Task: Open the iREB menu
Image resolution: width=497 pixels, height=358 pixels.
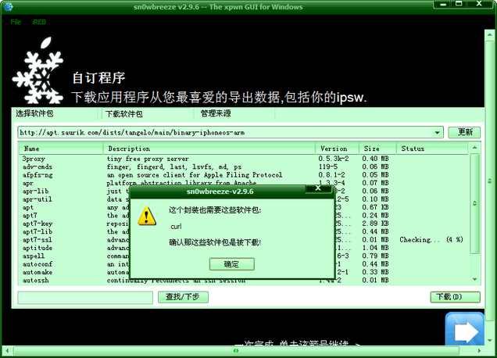Action: click(39, 22)
